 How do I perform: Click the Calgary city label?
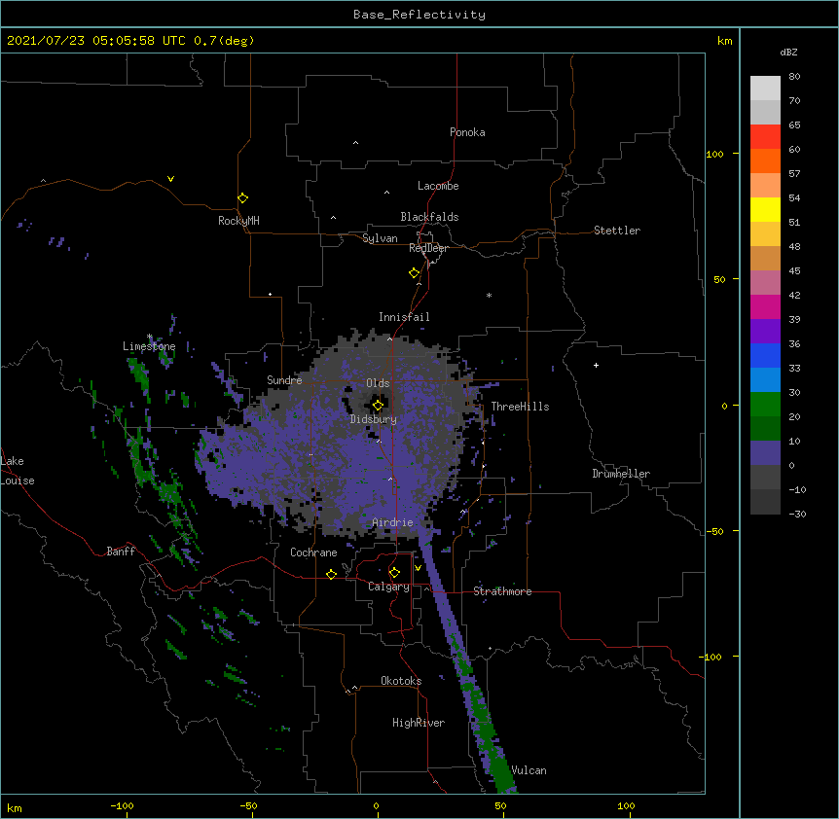click(388, 587)
